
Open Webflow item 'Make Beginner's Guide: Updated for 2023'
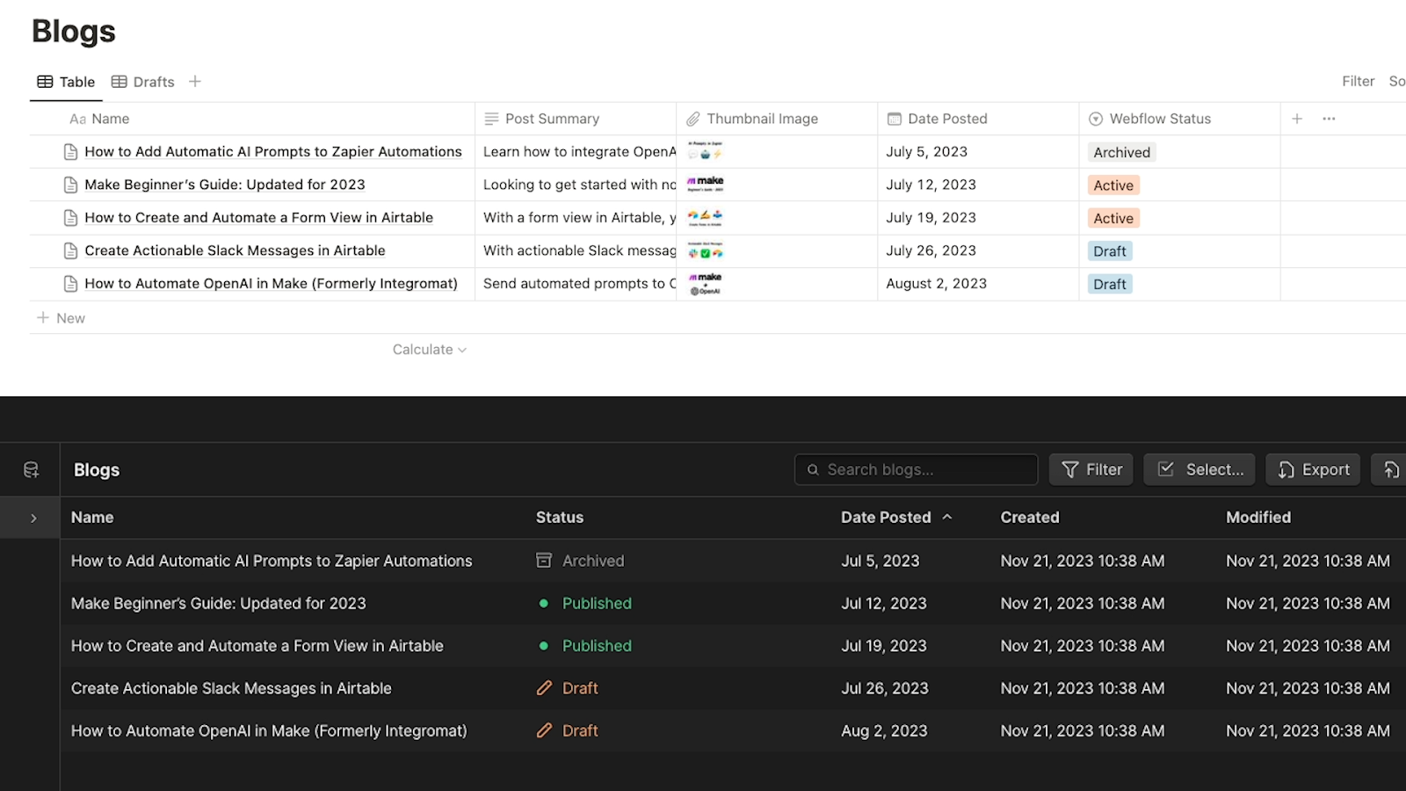[x=219, y=604]
